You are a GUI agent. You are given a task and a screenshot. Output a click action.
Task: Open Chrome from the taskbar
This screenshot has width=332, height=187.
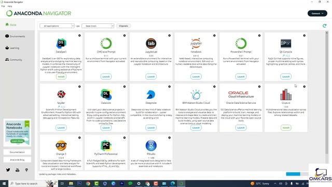click(x=88, y=183)
